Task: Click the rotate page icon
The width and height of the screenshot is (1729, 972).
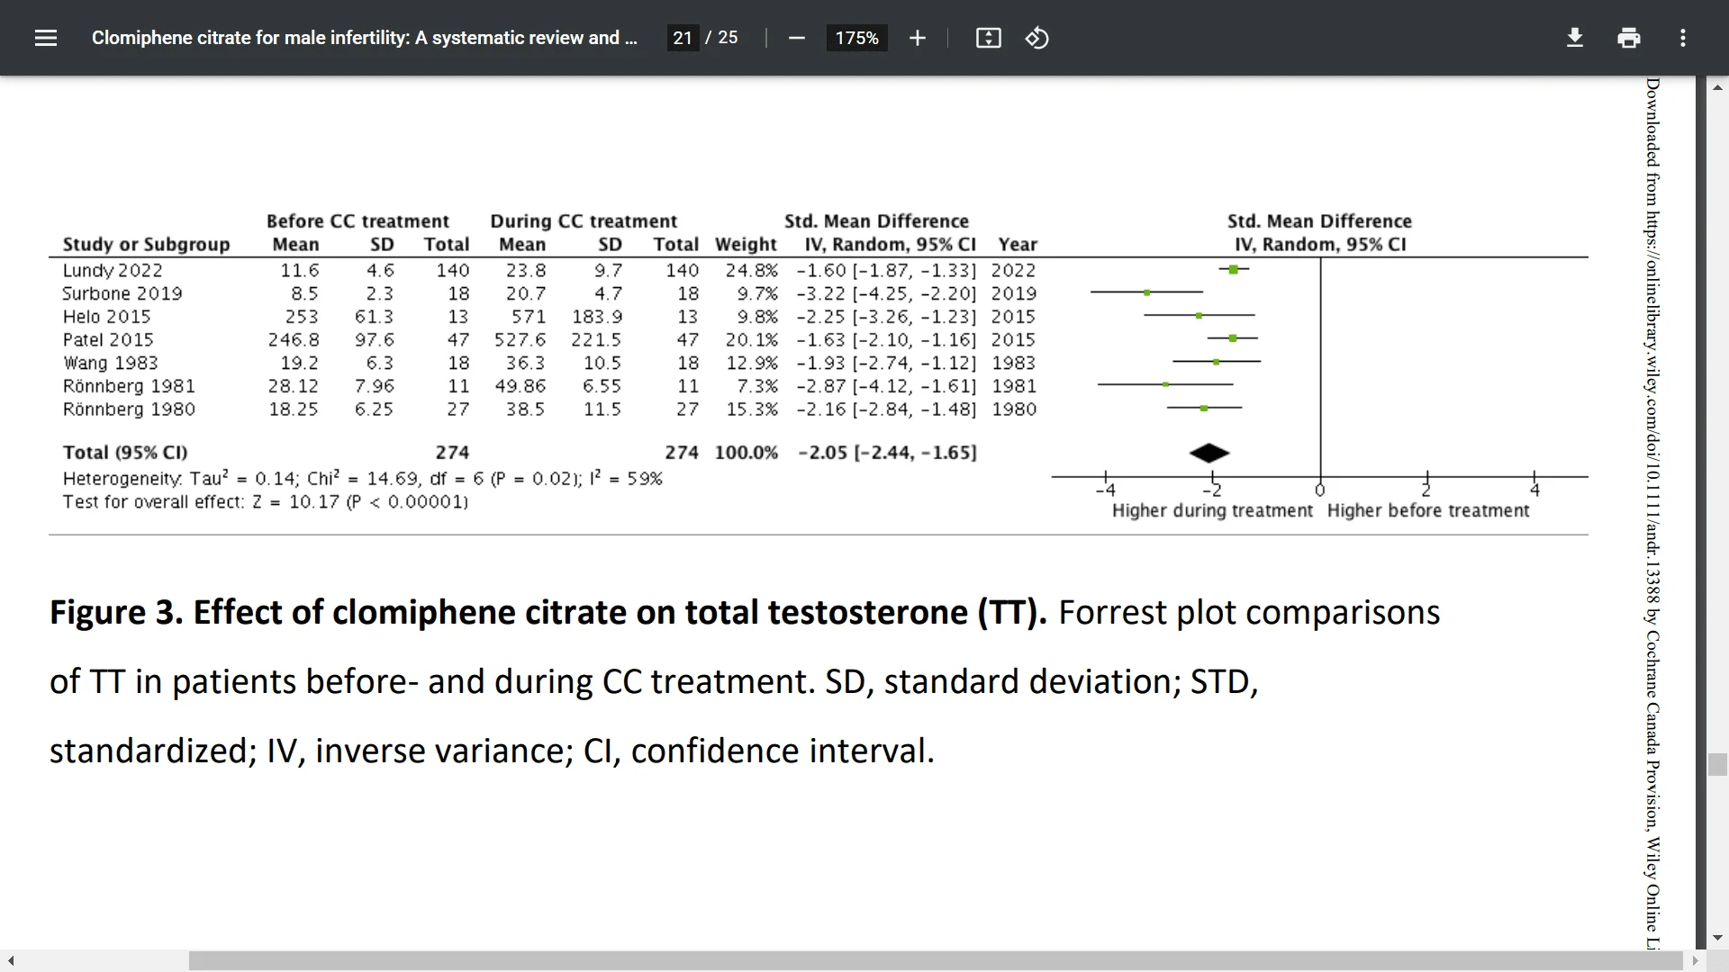Action: [x=1036, y=38]
